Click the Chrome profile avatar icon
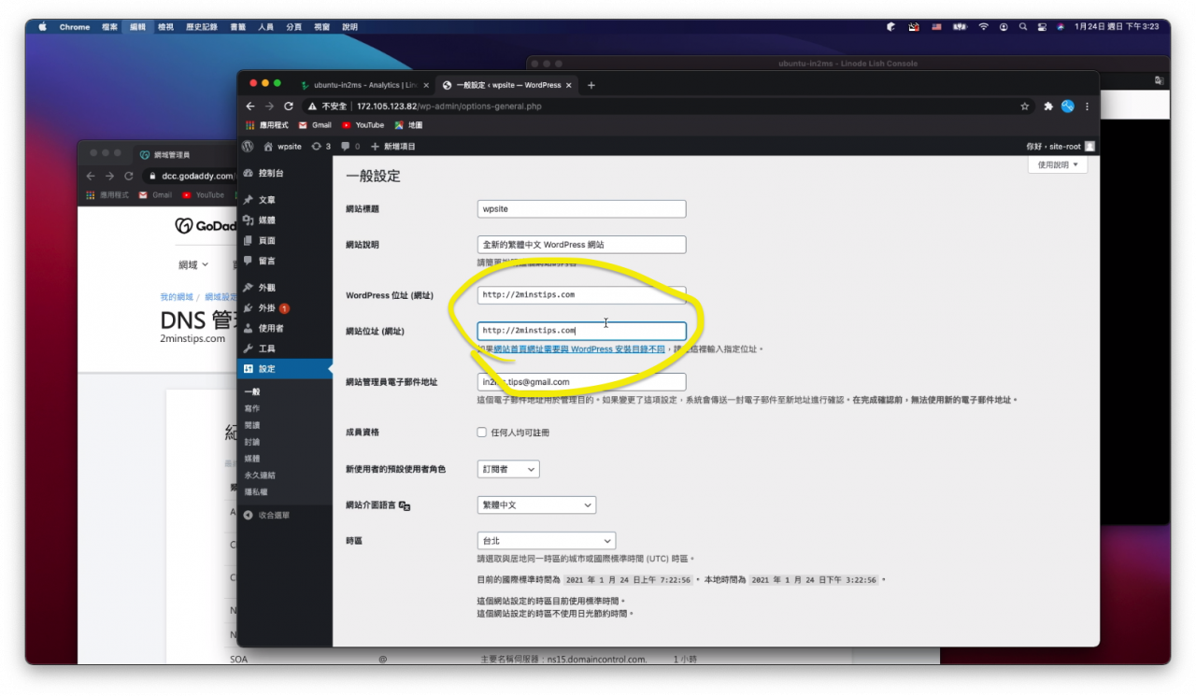This screenshot has width=1196, height=696. pos(1068,107)
